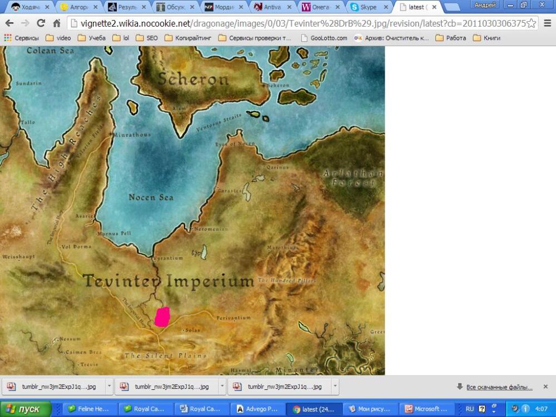Open the home page via house icon
The width and height of the screenshot is (556, 417).
pyautogui.click(x=57, y=23)
